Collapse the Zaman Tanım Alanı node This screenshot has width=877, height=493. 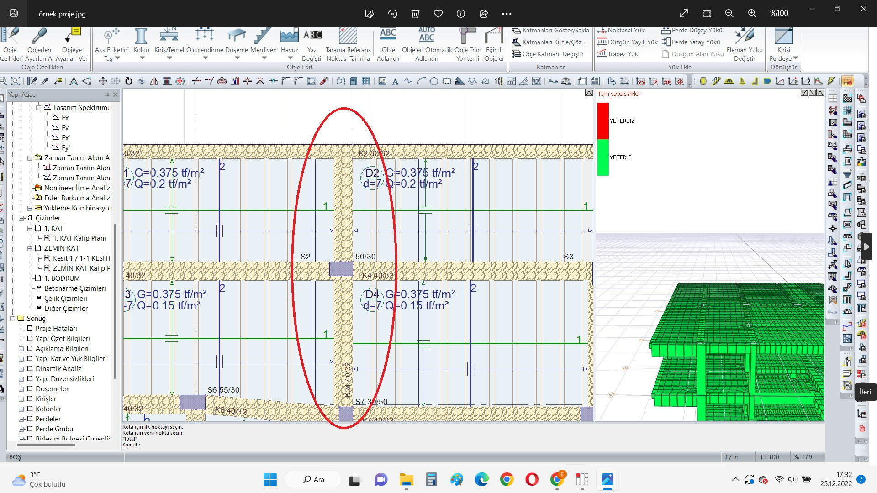(30, 158)
